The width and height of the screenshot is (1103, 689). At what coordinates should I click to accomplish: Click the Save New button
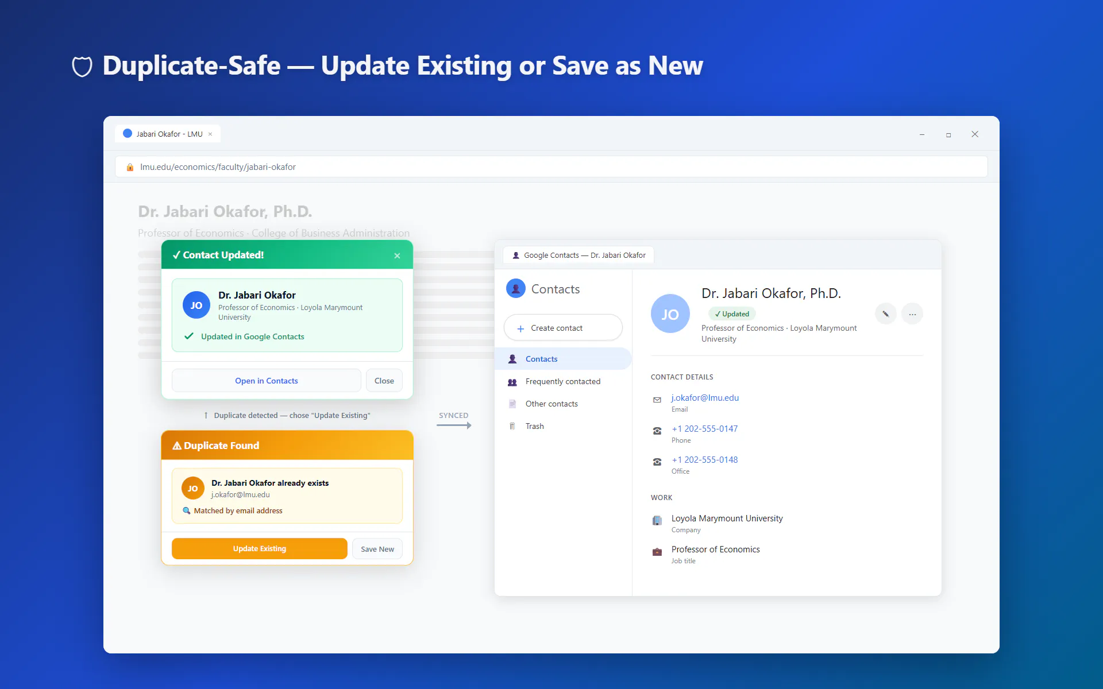tap(377, 549)
